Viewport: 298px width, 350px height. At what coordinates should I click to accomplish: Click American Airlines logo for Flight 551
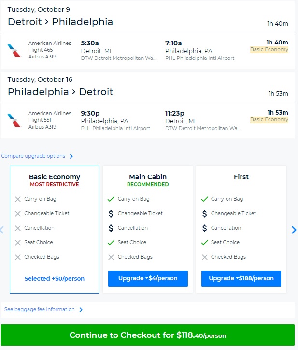pos(14,120)
